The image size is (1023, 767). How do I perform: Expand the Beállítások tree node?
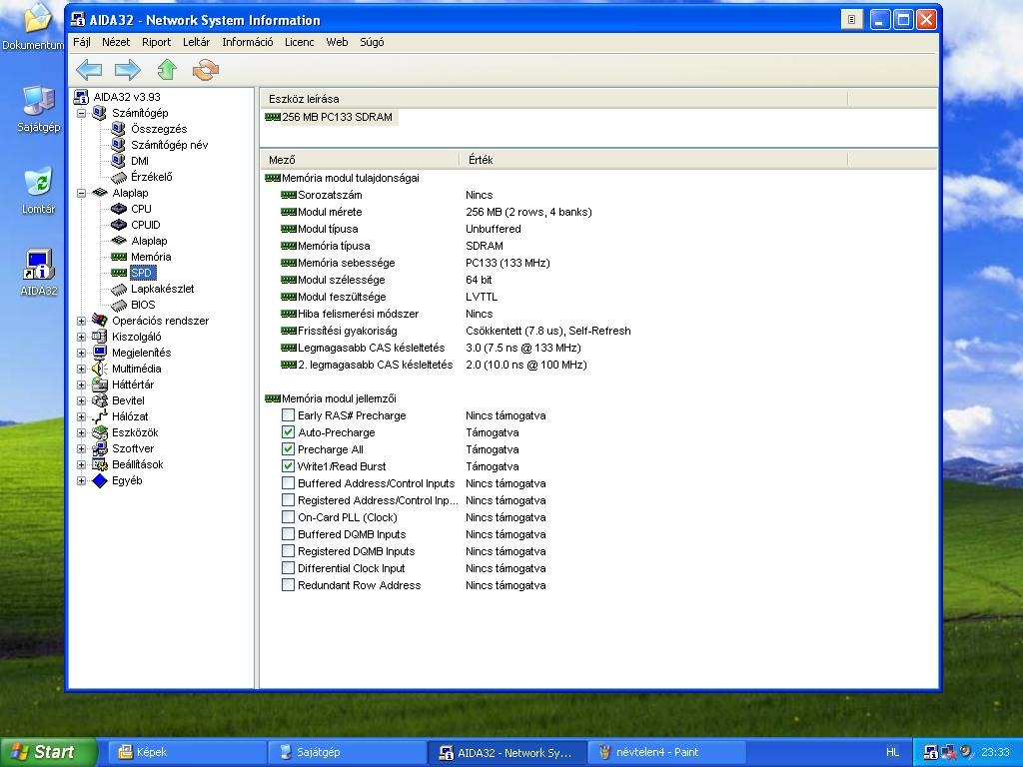point(82,464)
